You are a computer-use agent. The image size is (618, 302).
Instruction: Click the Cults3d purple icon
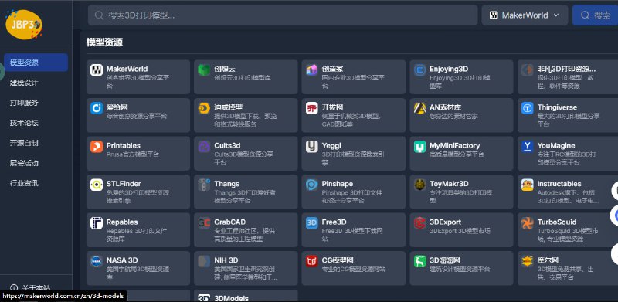click(204, 147)
